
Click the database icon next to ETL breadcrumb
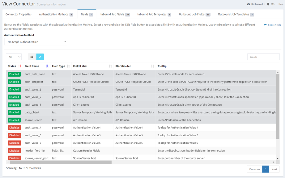tap(268, 4)
